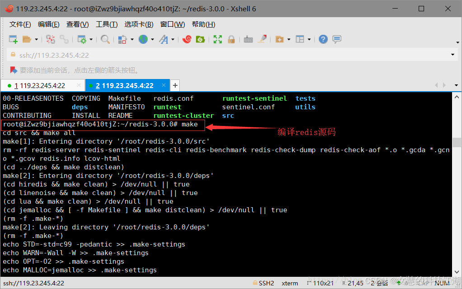This screenshot has height=289, width=462.
Task: Click the terminal vertical scrollbar thumb
Action: [457, 142]
